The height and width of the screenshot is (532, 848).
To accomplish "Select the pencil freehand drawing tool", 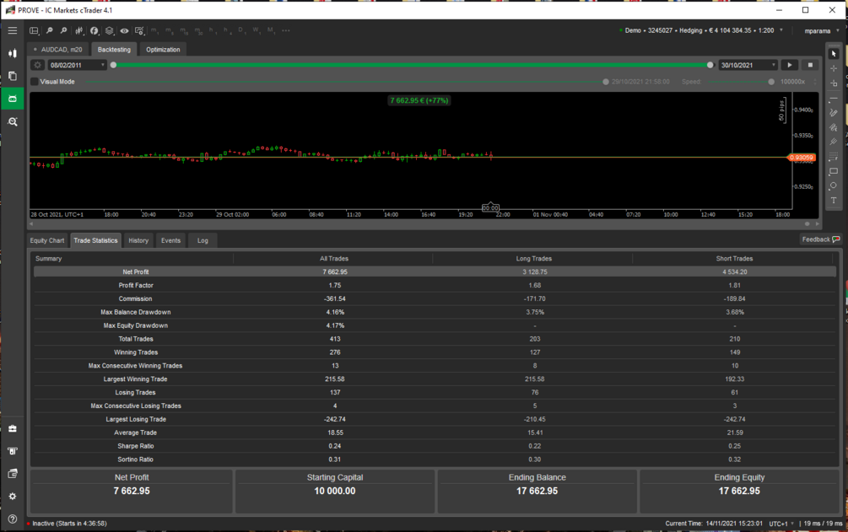I will [x=834, y=113].
